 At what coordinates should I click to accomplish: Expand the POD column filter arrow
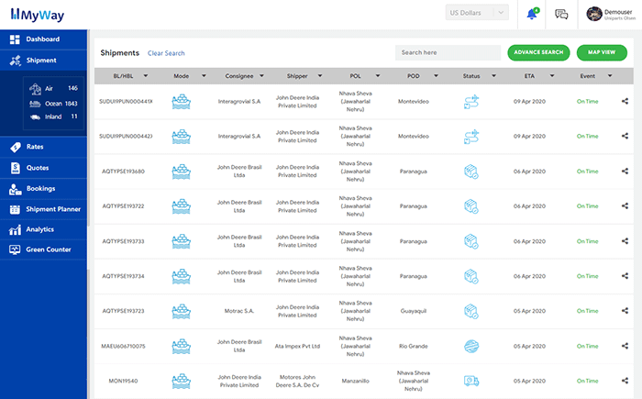point(436,76)
